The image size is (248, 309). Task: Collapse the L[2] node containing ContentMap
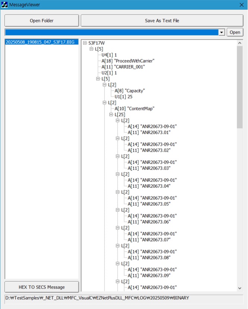(105, 103)
